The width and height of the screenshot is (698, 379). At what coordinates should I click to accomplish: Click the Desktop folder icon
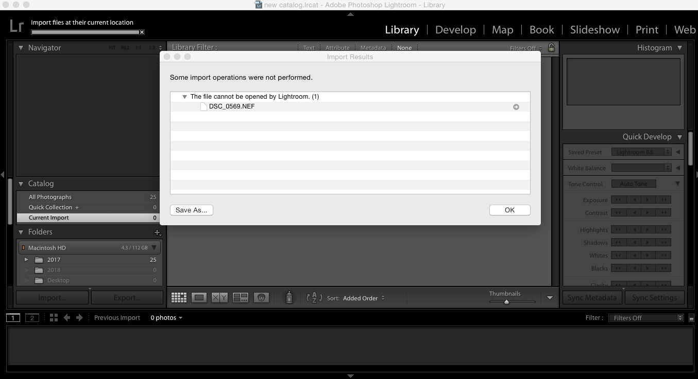pos(39,280)
